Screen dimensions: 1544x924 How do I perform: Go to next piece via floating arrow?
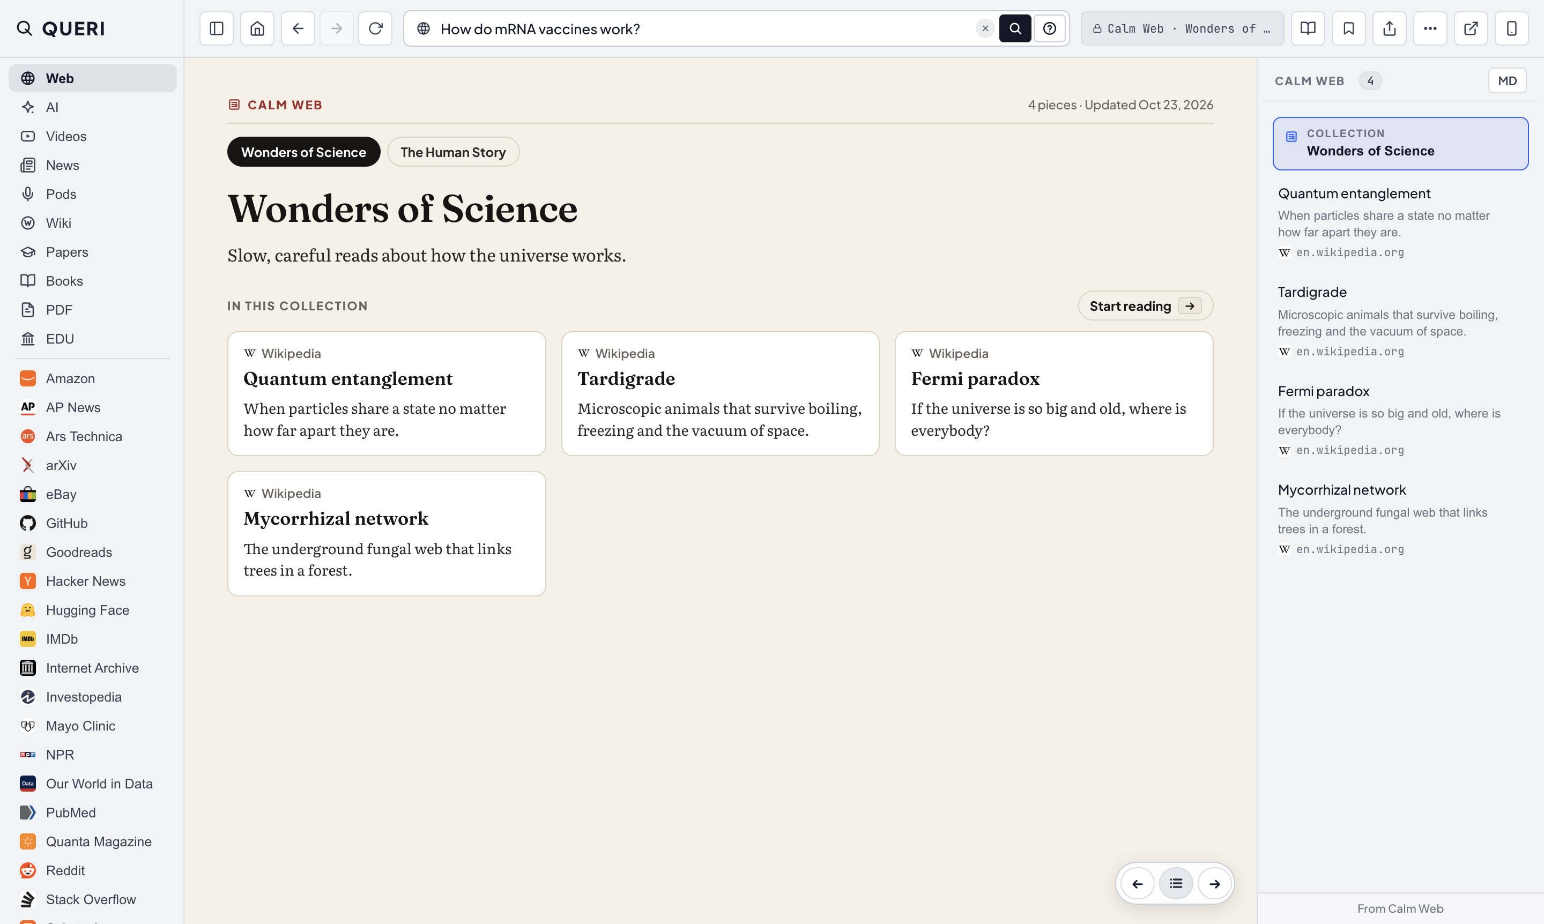point(1214,883)
